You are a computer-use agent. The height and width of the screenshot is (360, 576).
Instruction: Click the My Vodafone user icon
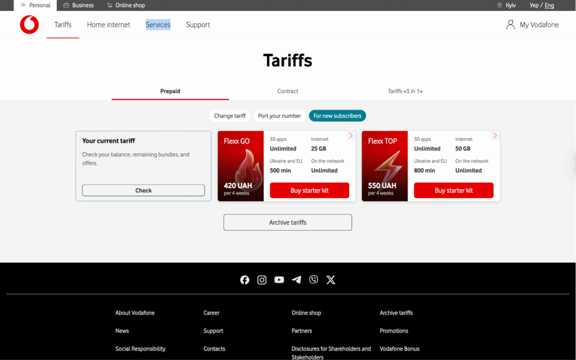510,25
